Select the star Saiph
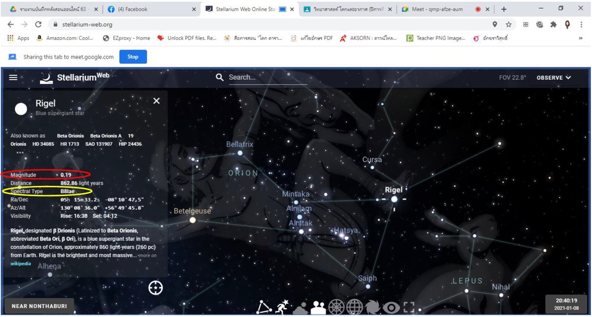This screenshot has width=592, height=317. 367,287
